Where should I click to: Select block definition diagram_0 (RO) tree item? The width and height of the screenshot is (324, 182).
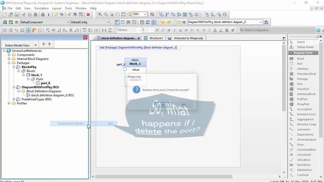(53, 96)
